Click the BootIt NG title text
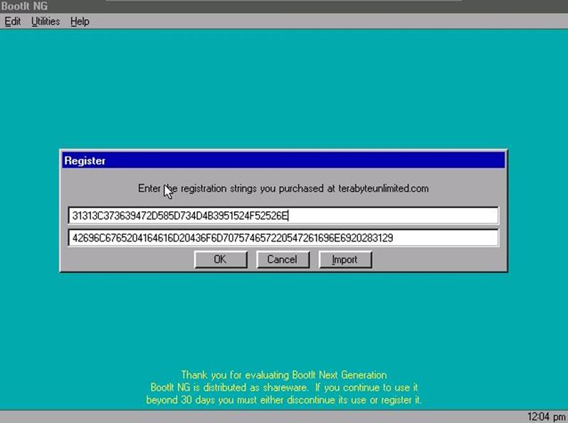 click(24, 6)
